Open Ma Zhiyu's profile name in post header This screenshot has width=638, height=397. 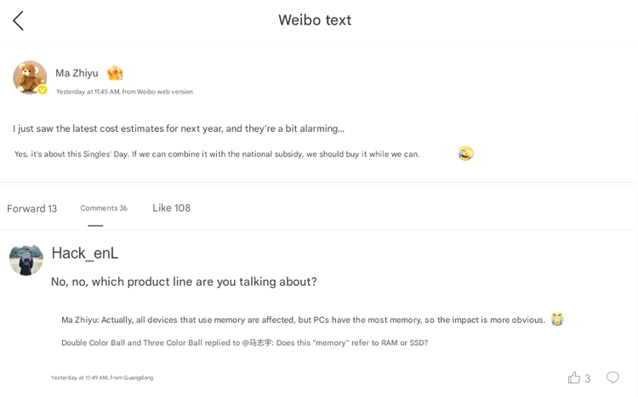tap(77, 73)
